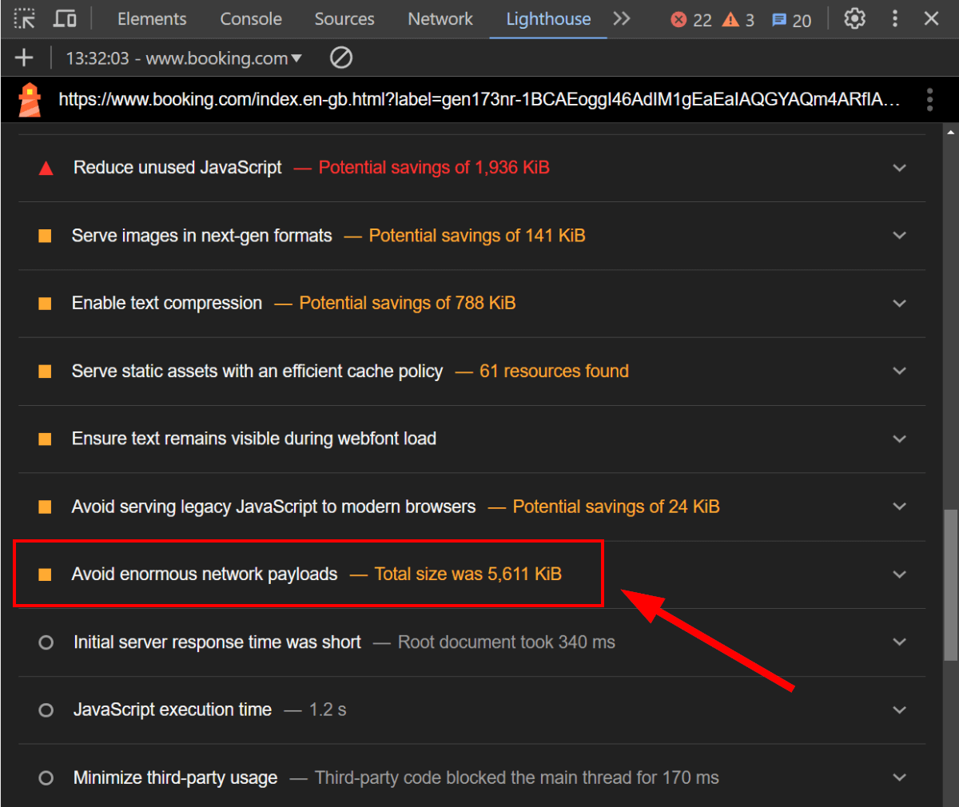
Task: Open DevTools settings gear
Action: tap(854, 18)
